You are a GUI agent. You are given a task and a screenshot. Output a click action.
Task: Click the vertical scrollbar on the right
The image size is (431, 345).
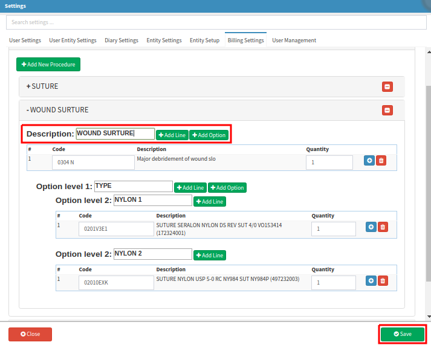click(x=428, y=181)
